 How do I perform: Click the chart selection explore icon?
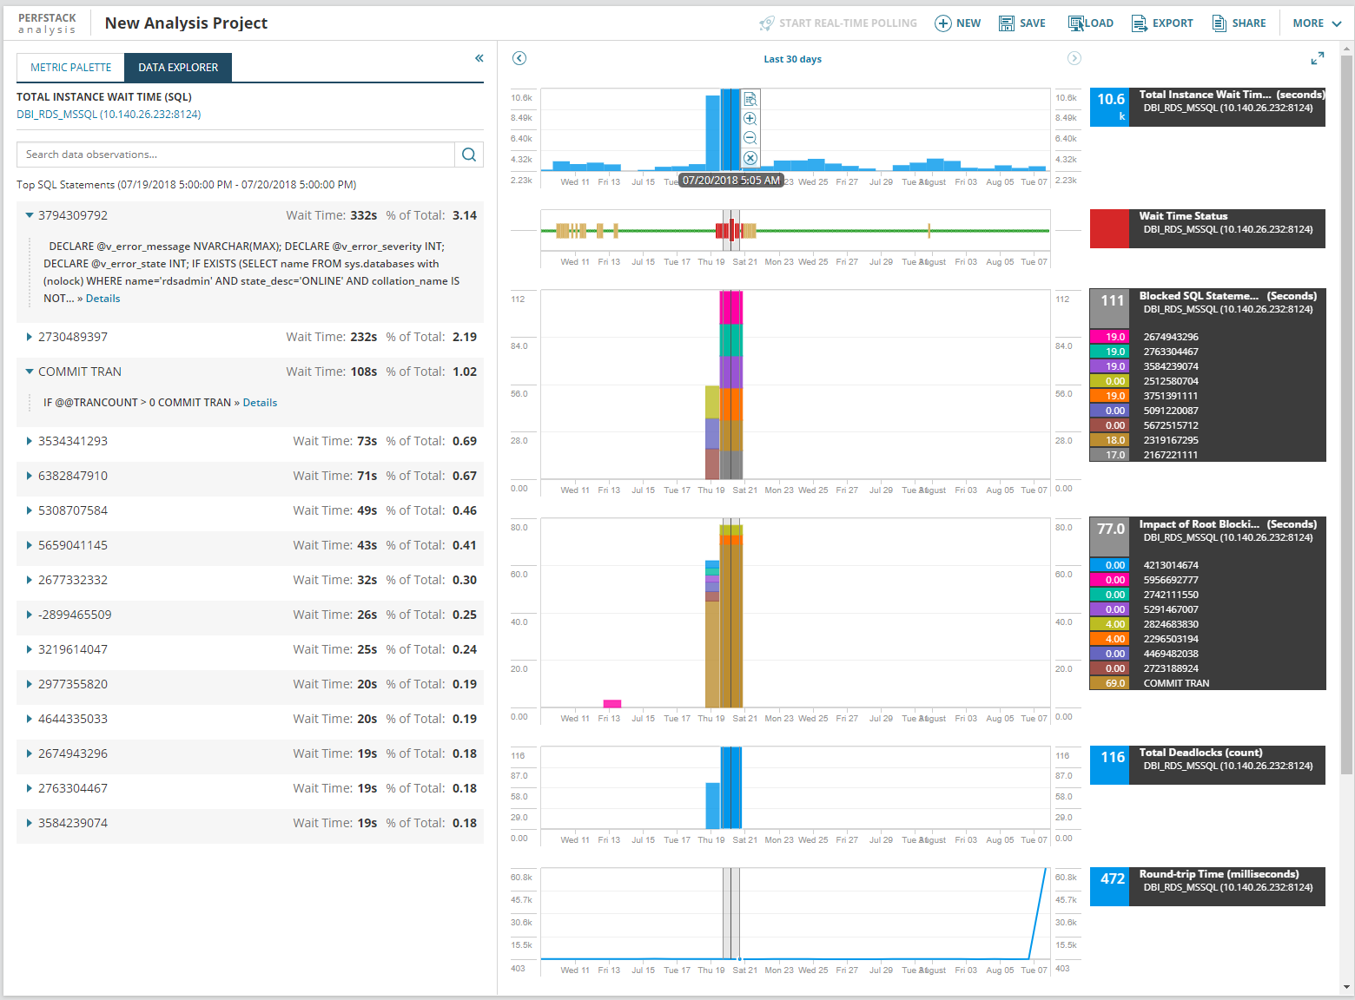(x=750, y=100)
